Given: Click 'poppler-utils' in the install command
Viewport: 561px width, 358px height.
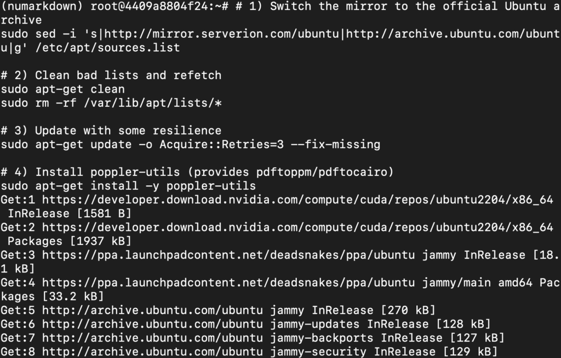Looking at the screenshot, I should (x=211, y=186).
